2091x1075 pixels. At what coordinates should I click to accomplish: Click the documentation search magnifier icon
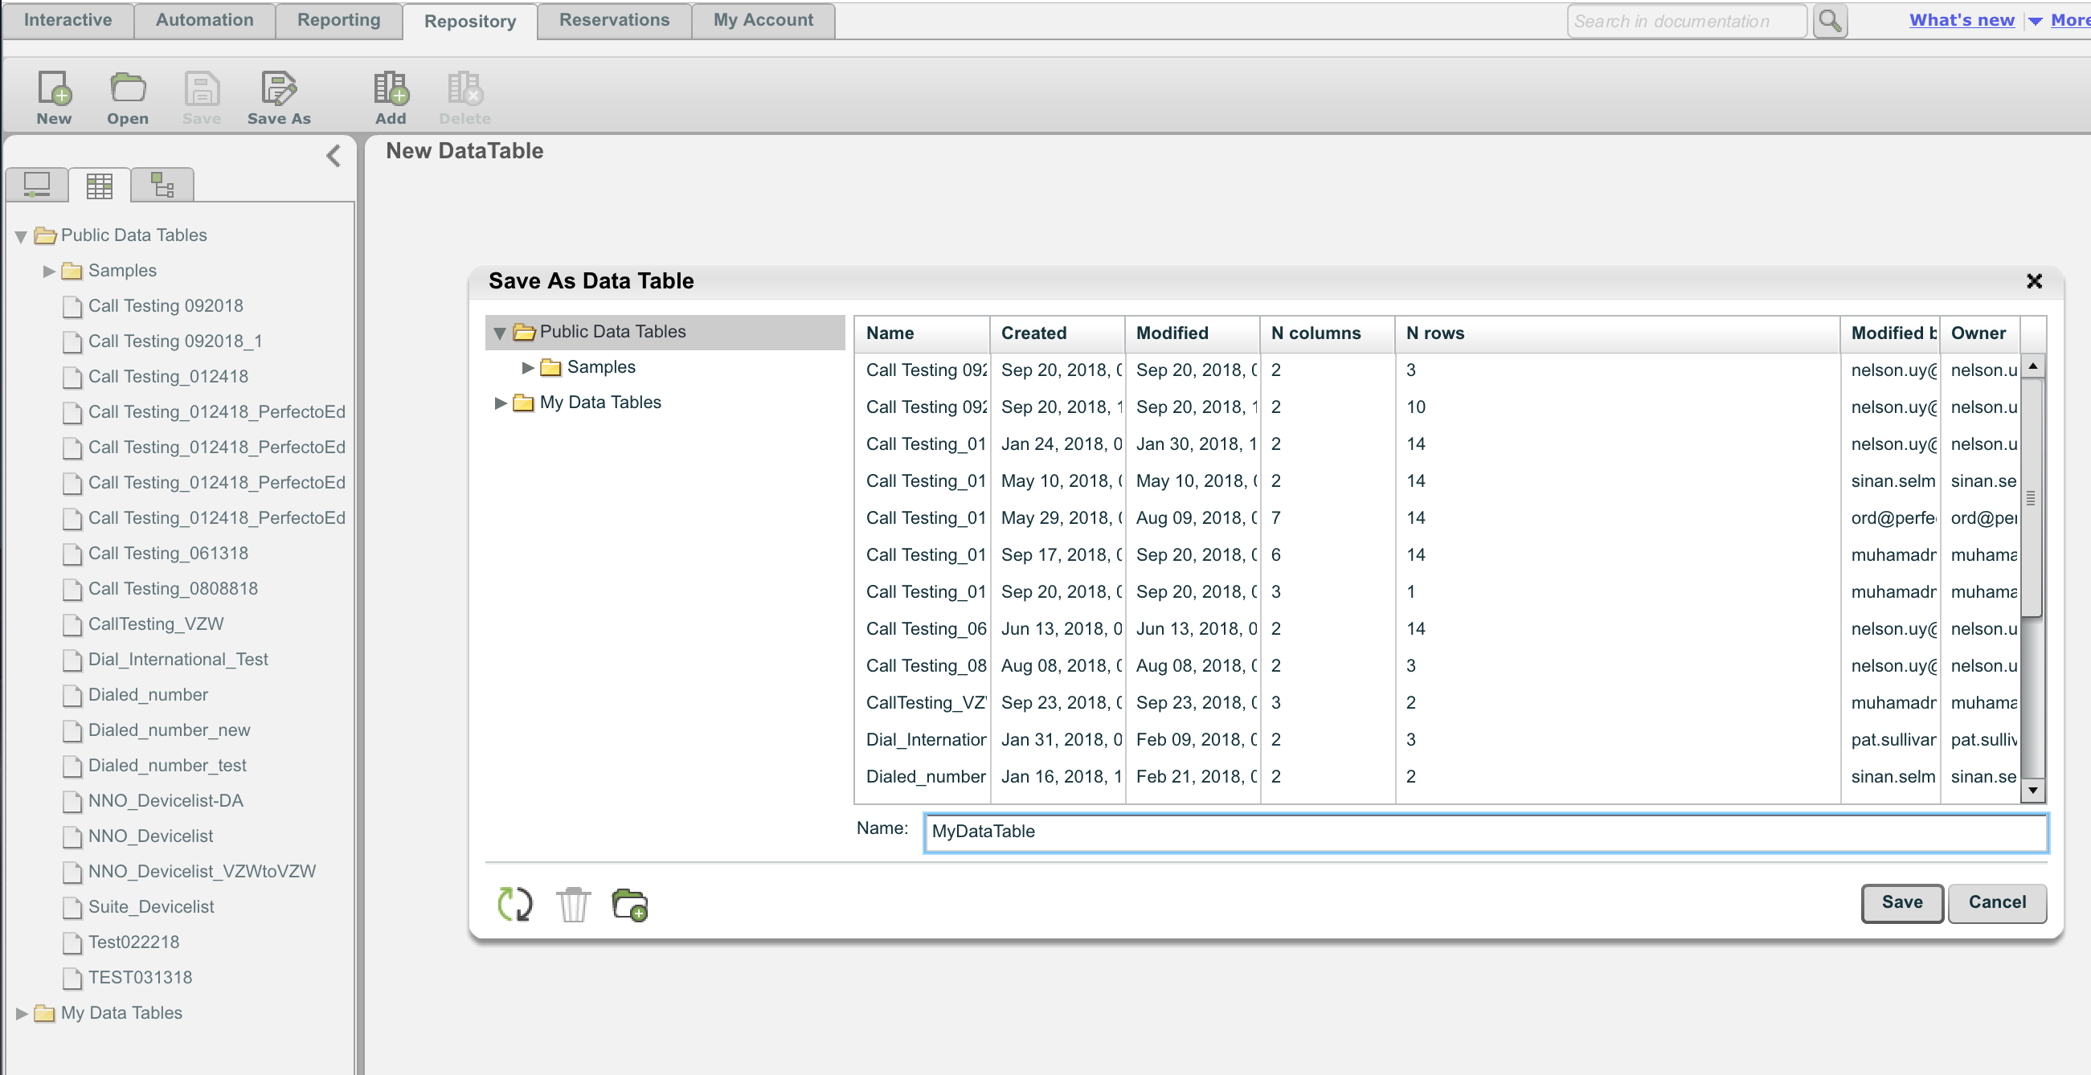1830,21
